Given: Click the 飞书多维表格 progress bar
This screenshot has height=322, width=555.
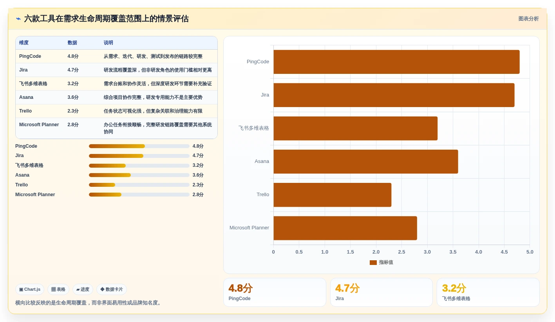Looking at the screenshot, I should pyautogui.click(x=139, y=166).
